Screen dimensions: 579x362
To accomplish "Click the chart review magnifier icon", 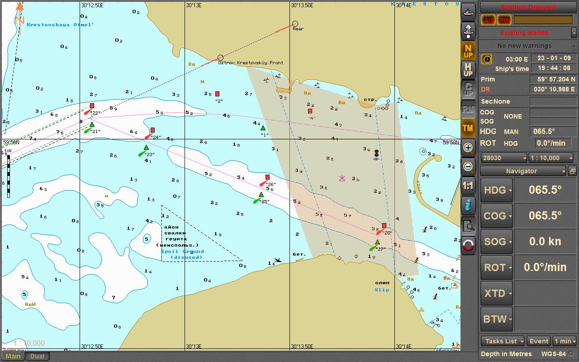I will [469, 225].
